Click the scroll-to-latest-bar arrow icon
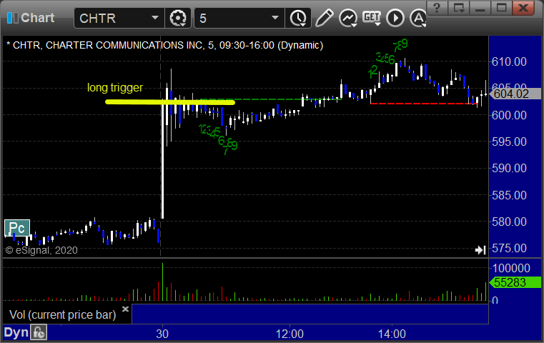 tap(480, 249)
